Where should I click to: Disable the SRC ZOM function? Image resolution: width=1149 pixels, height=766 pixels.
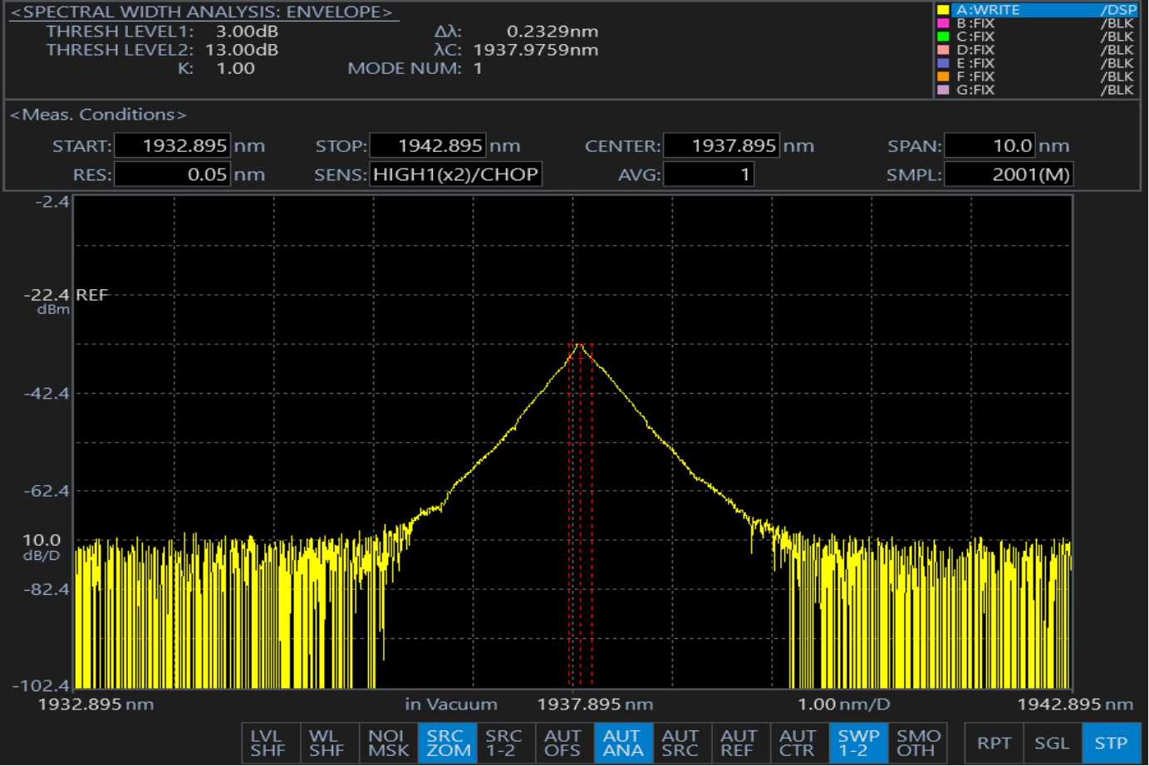point(447,743)
